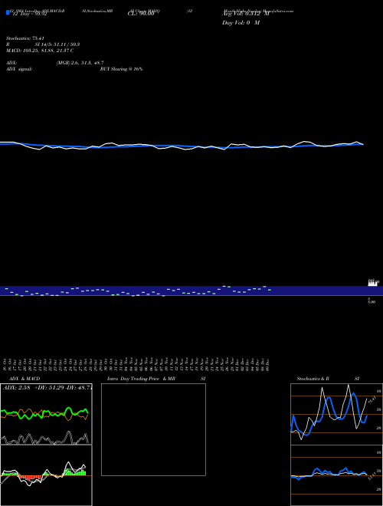Click the 'Day Vol: 0 M' text

(241, 23)
